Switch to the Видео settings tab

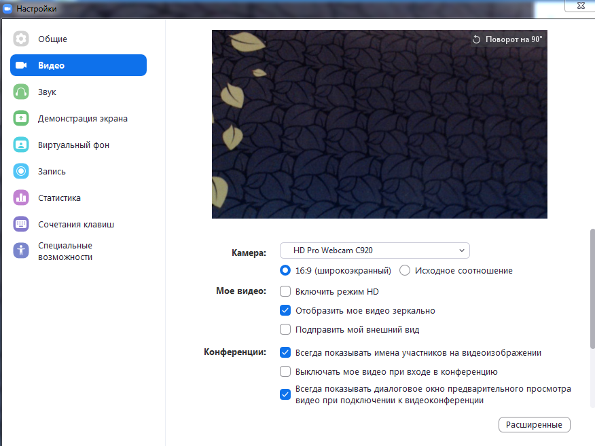[78, 65]
